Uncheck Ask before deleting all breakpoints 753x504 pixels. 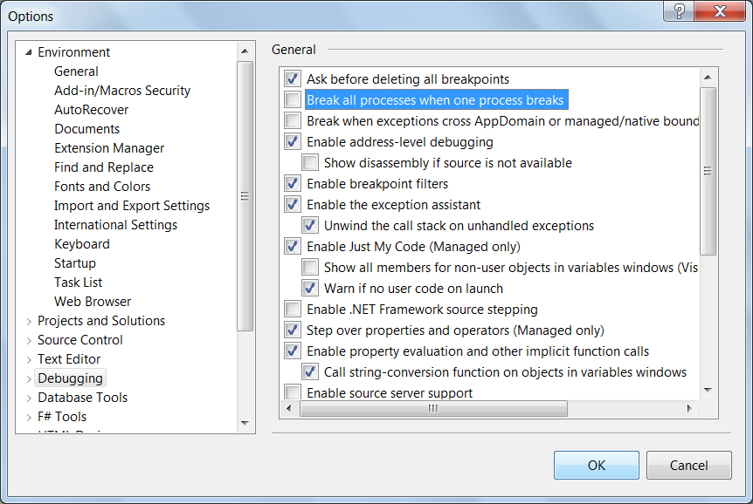pyautogui.click(x=293, y=79)
